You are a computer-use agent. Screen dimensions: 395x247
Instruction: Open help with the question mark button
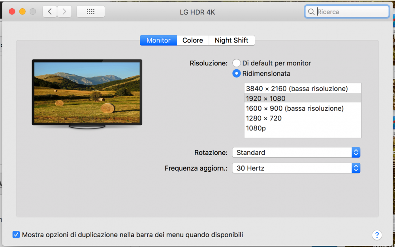coord(377,235)
